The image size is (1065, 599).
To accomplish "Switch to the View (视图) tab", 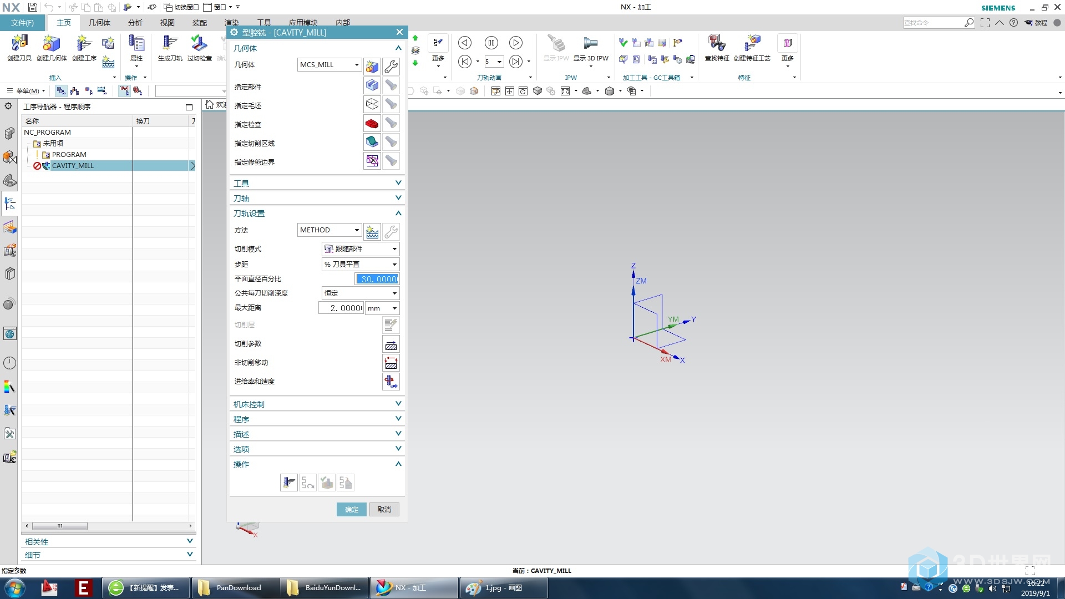I will click(x=168, y=23).
